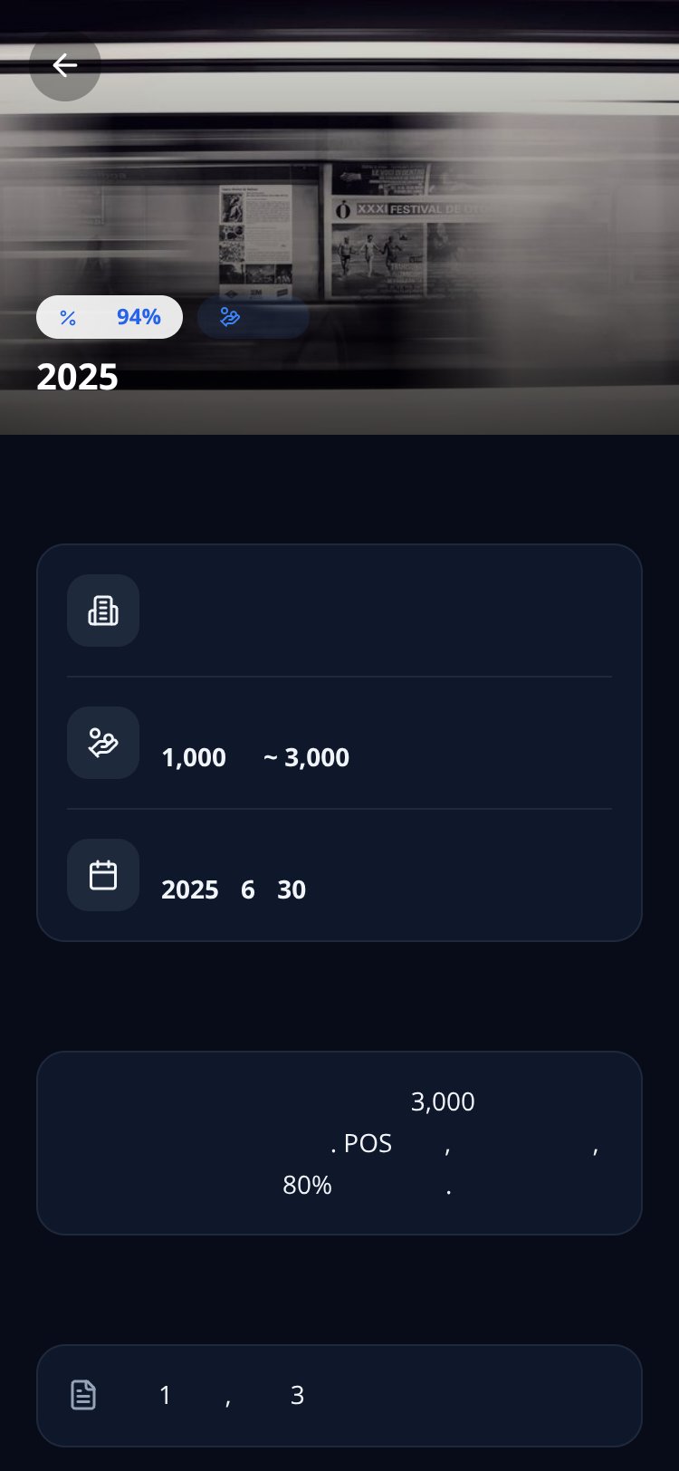
Task: Select the 80% figure in description
Action: (308, 1185)
